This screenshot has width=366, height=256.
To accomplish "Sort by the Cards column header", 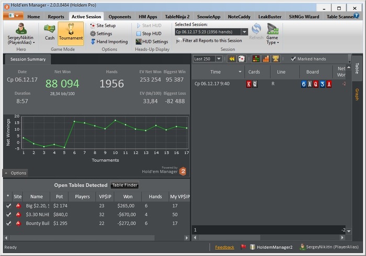I will click(254, 72).
